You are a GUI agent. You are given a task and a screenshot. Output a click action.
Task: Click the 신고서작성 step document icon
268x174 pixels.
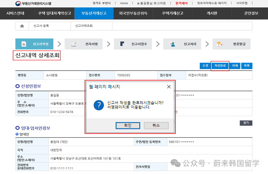click(x=24, y=44)
